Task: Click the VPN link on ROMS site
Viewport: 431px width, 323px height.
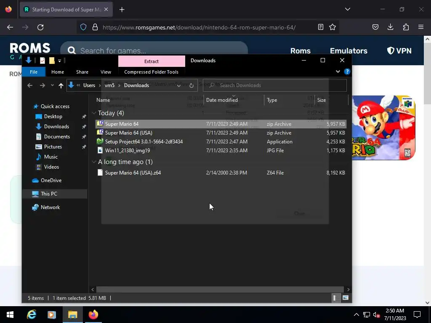Action: tap(399, 51)
